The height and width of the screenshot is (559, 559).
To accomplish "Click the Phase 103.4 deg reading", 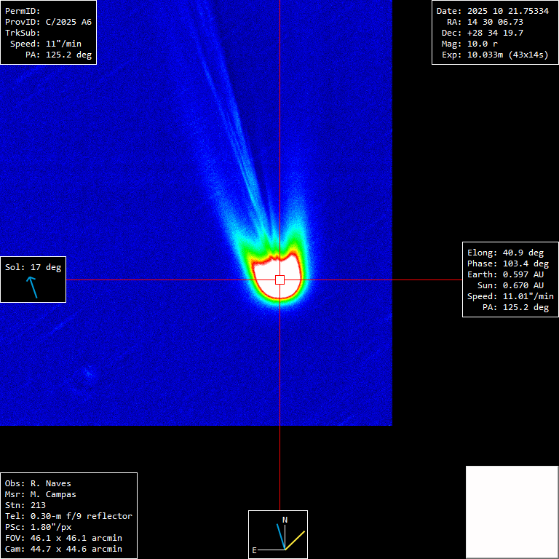I will (507, 263).
